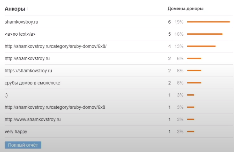Click the 16% orange bar for no text
Viewport: 234px width, 152px height.
[x=205, y=34]
